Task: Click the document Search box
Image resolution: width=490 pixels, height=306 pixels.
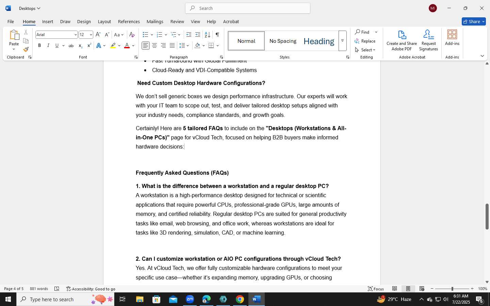Action: click(x=248, y=8)
